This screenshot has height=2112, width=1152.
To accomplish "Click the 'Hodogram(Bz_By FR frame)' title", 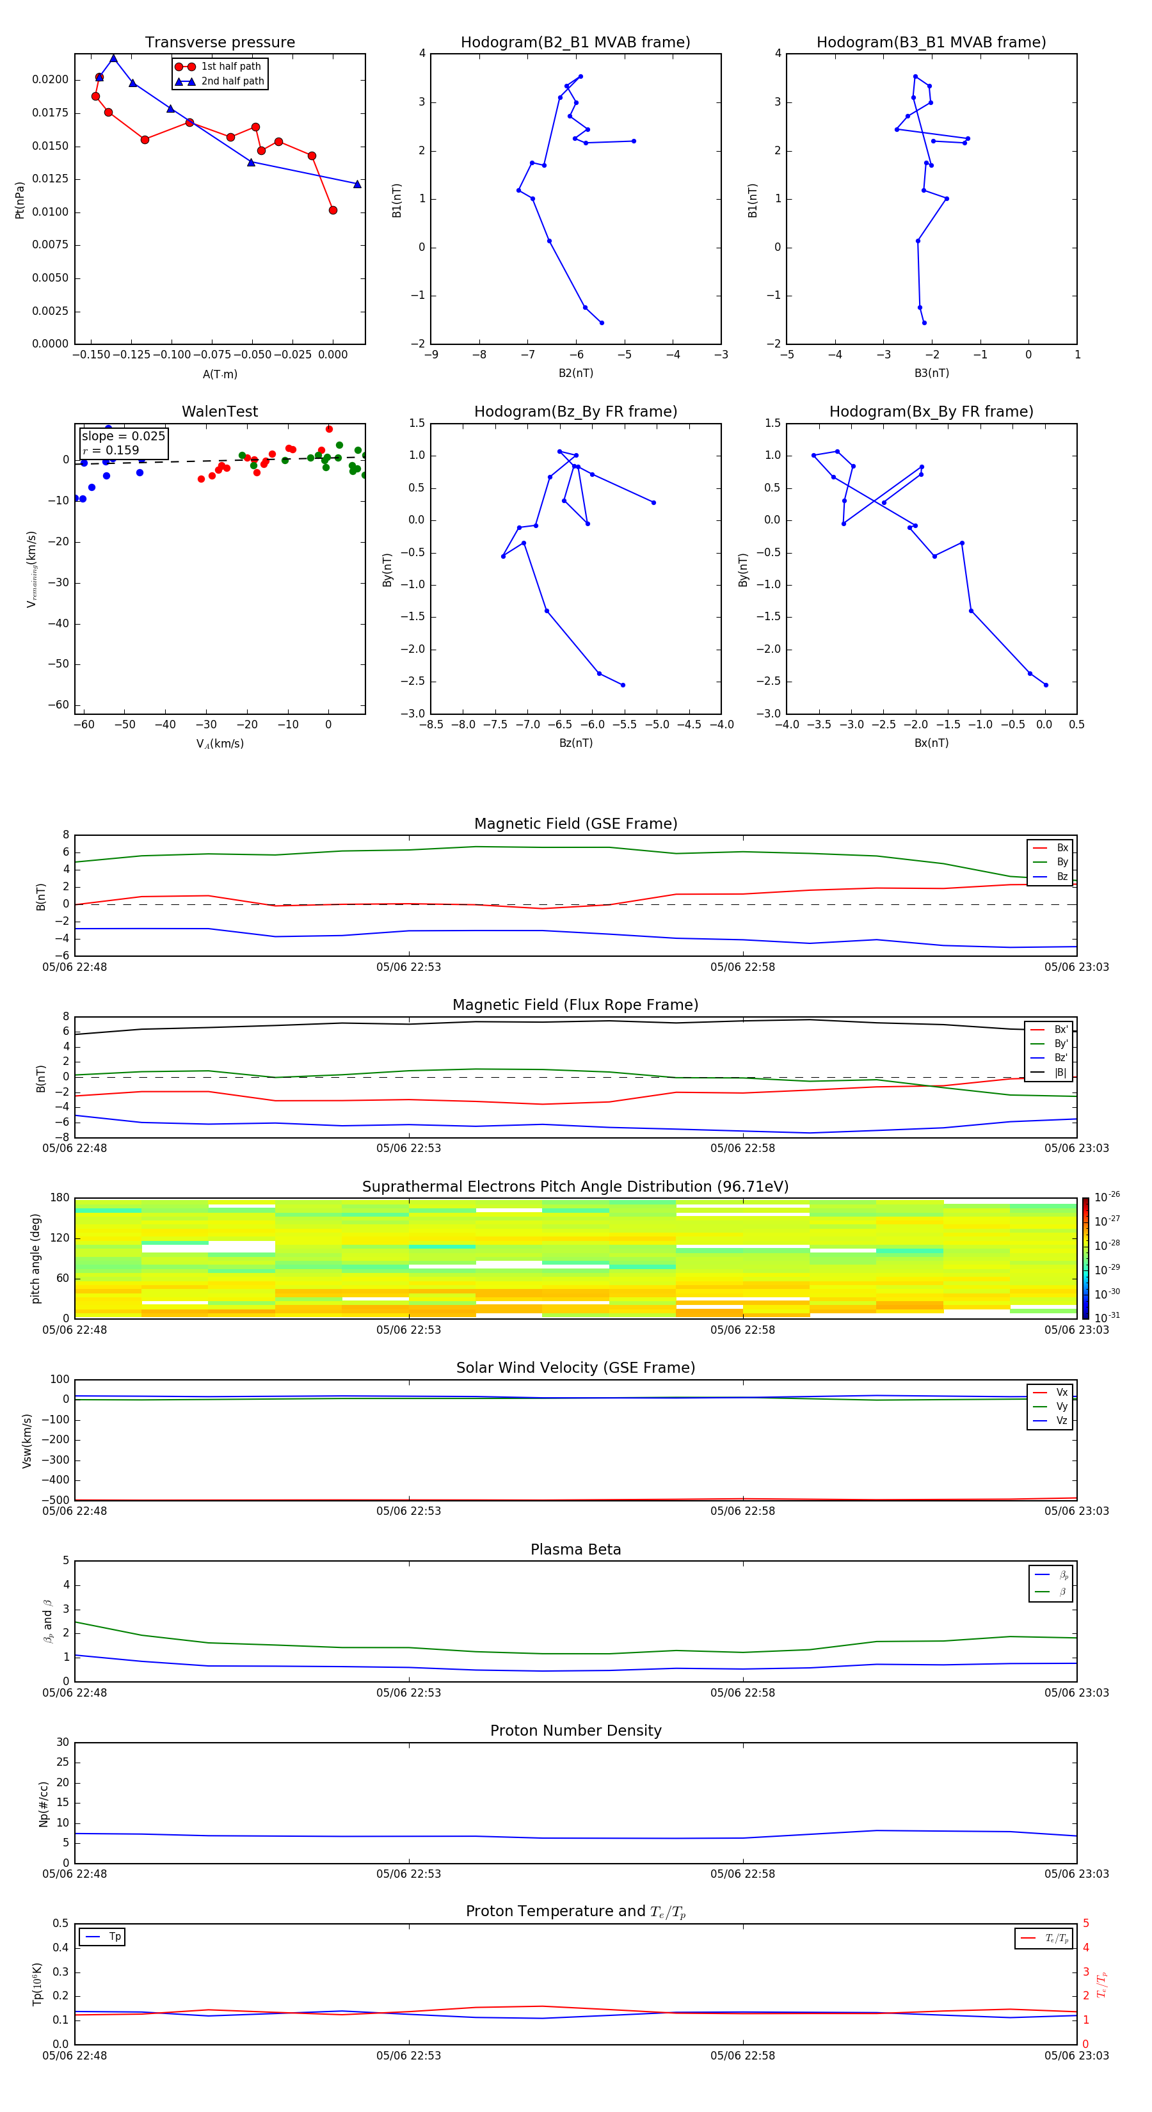I will point(575,412).
